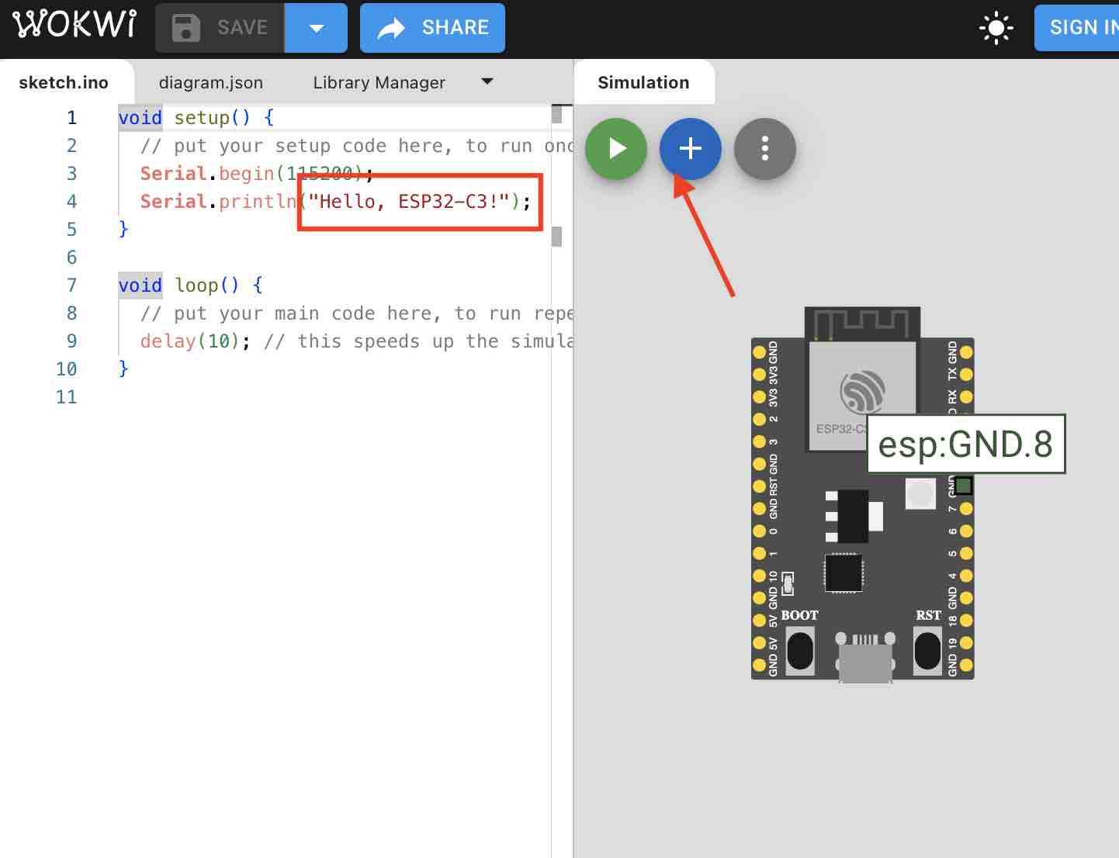This screenshot has height=858, width=1119.
Task: Place cursor on "void setup()" text
Action: 185,118
